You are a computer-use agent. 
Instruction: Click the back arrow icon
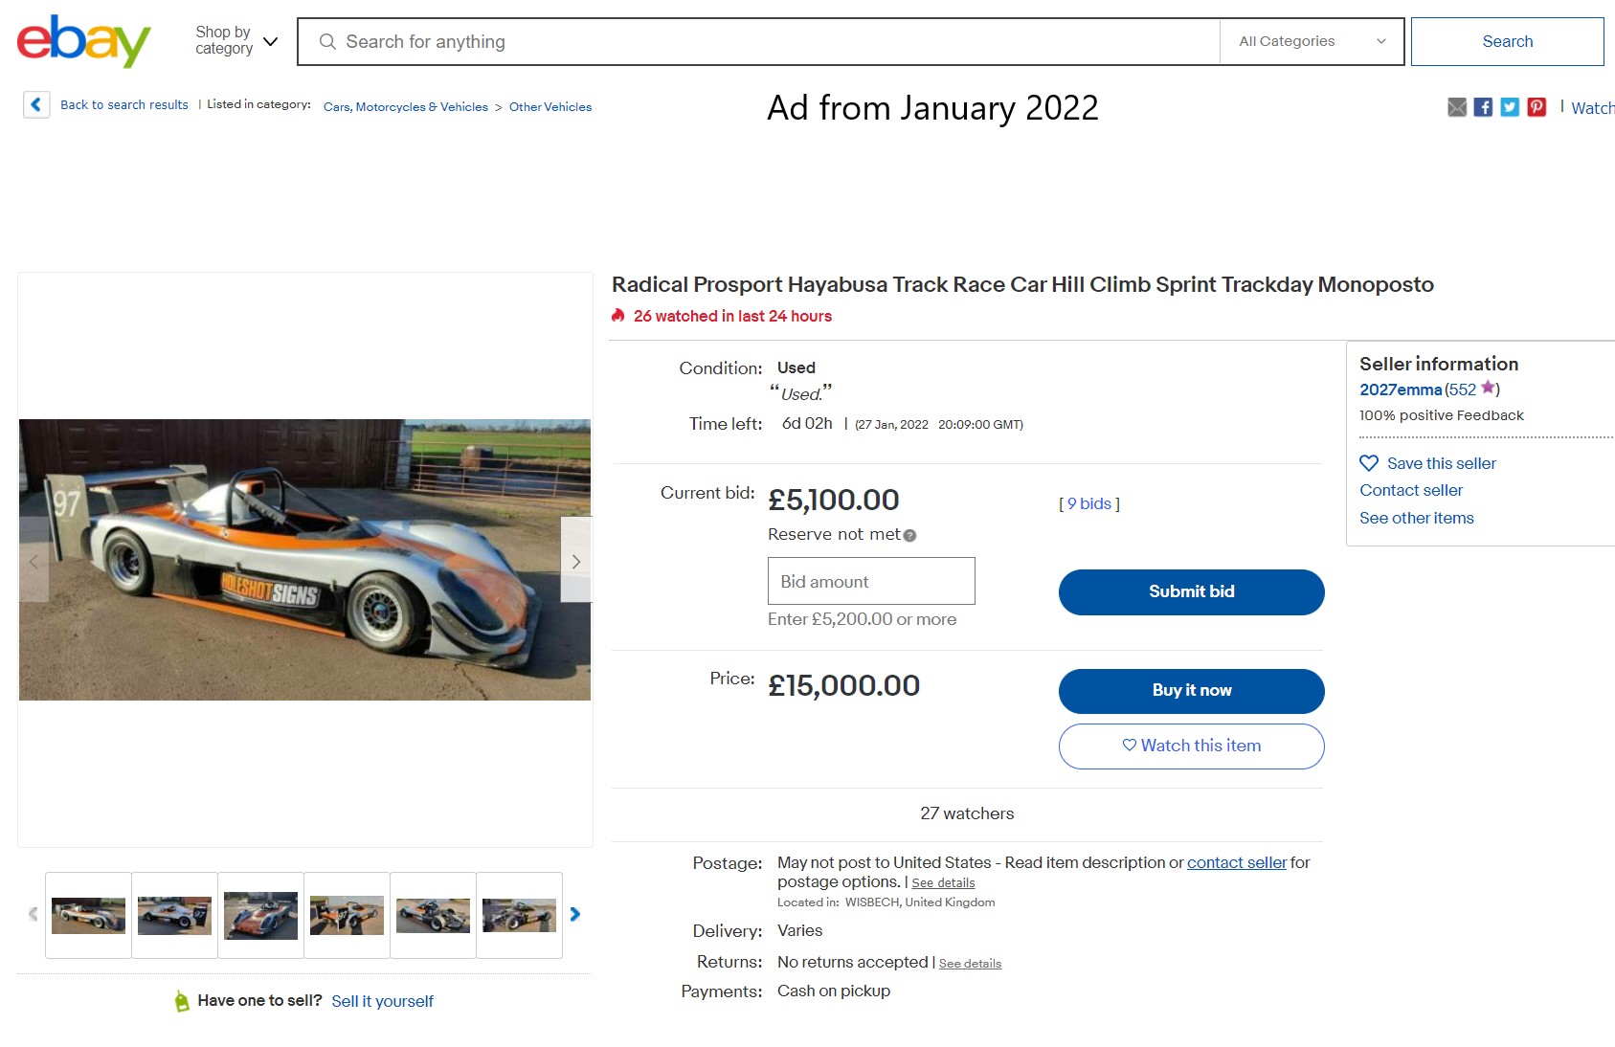click(x=36, y=104)
